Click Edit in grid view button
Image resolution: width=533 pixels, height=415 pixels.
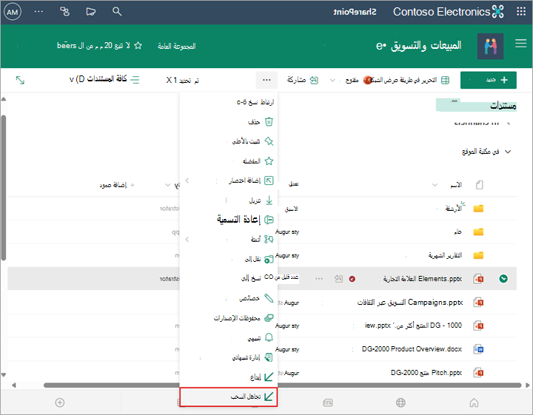point(411,80)
